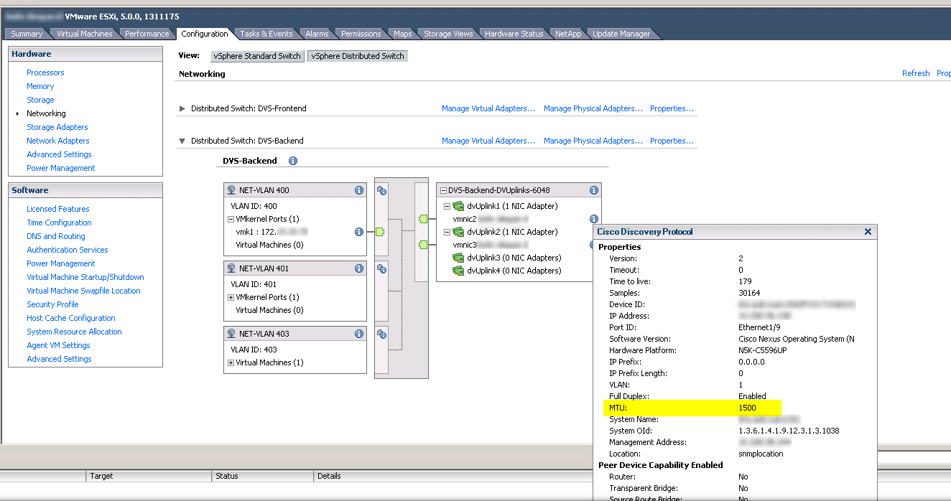This screenshot has width=951, height=501.
Task: Open the Summary tab
Action: pos(27,34)
